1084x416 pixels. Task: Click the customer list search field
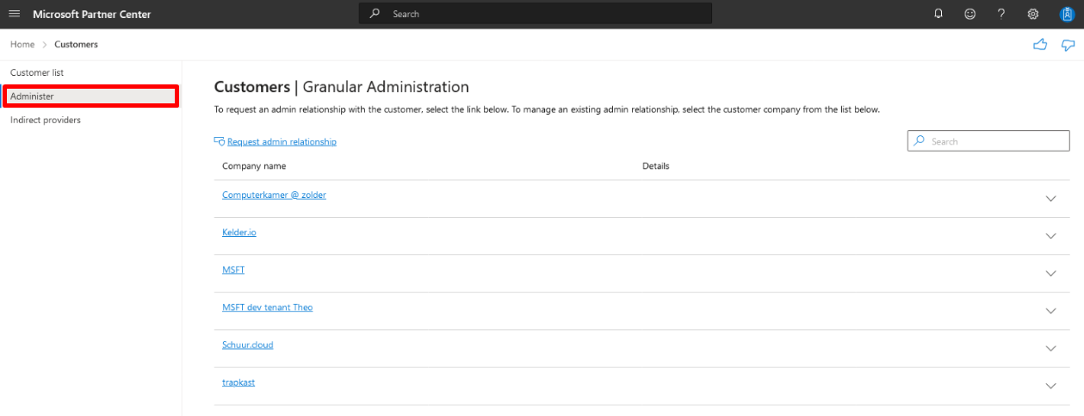(x=988, y=141)
